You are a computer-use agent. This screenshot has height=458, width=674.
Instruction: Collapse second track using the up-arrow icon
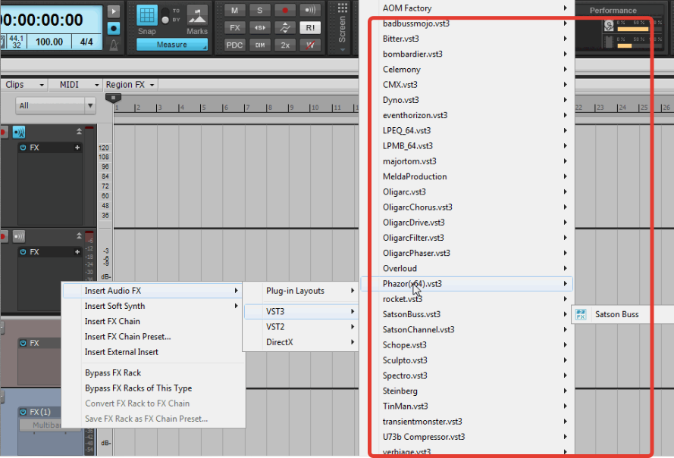(79, 235)
